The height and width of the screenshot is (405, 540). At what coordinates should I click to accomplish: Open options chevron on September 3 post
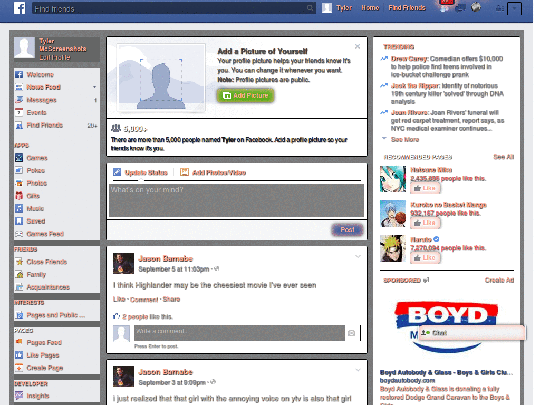pyautogui.click(x=358, y=370)
